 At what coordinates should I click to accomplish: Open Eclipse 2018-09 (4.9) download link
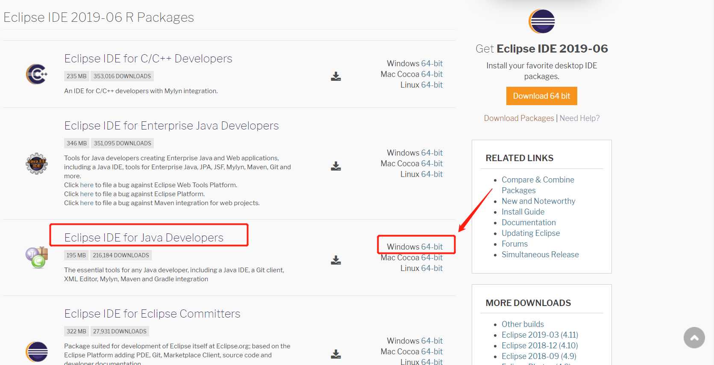(x=539, y=356)
